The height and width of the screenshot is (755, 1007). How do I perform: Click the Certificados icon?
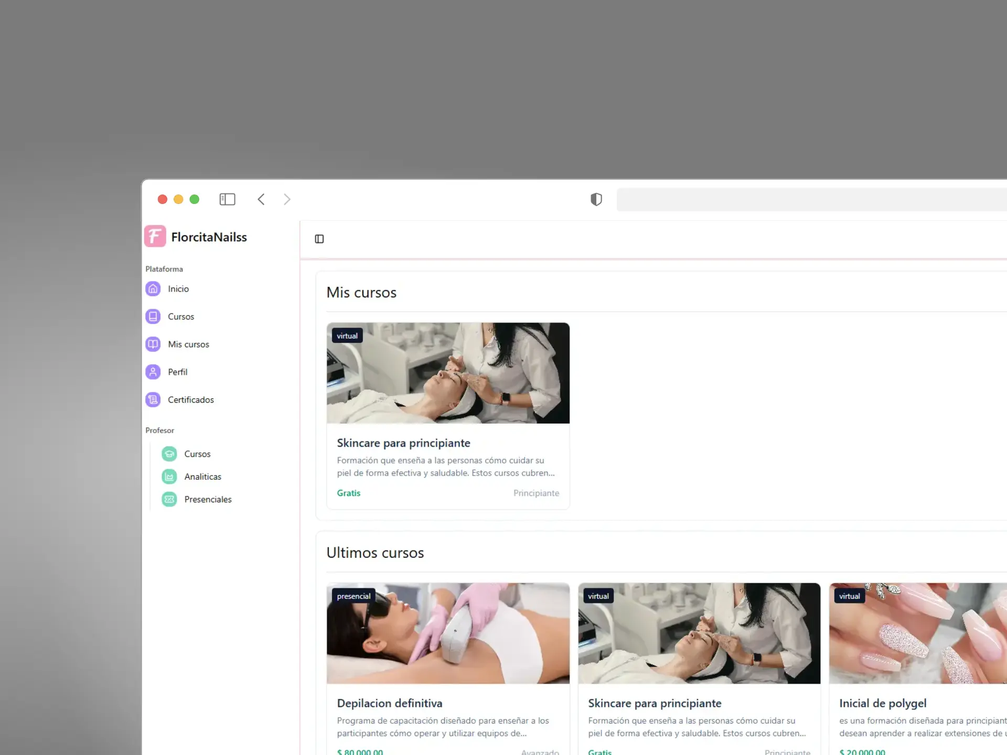(153, 400)
